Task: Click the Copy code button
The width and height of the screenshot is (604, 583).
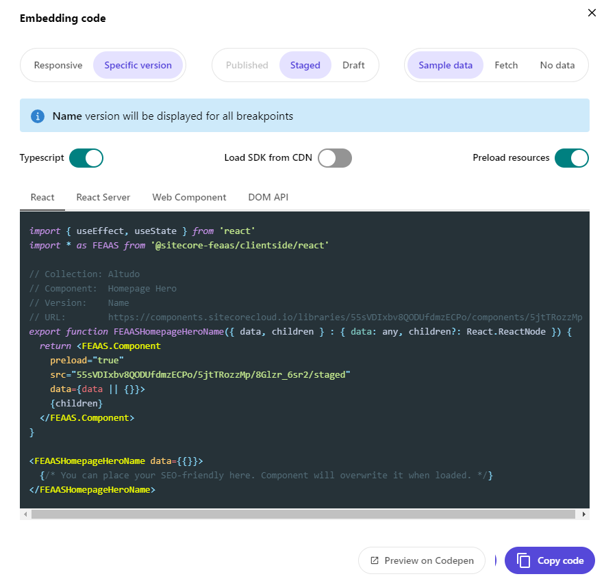Action: pyautogui.click(x=550, y=560)
